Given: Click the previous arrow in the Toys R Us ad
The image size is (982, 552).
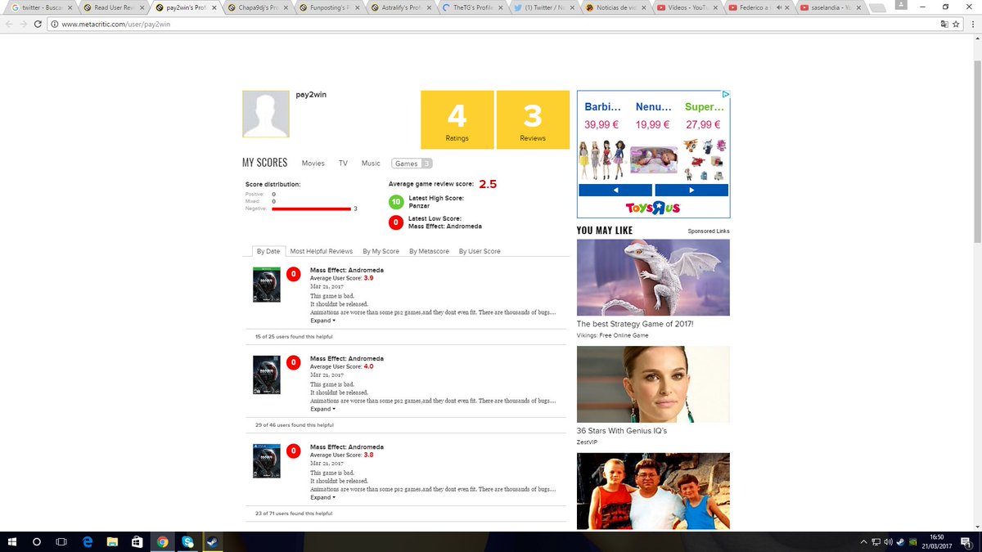Looking at the screenshot, I should point(615,190).
